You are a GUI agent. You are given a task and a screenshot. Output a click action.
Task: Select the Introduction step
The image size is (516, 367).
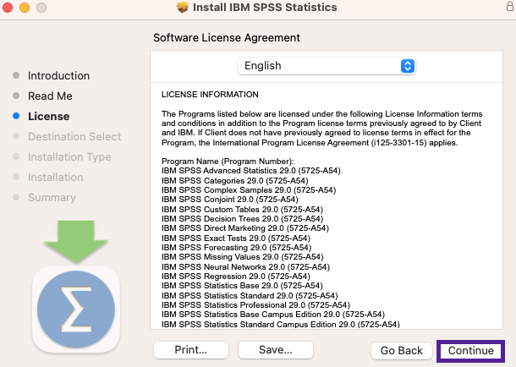click(x=58, y=75)
